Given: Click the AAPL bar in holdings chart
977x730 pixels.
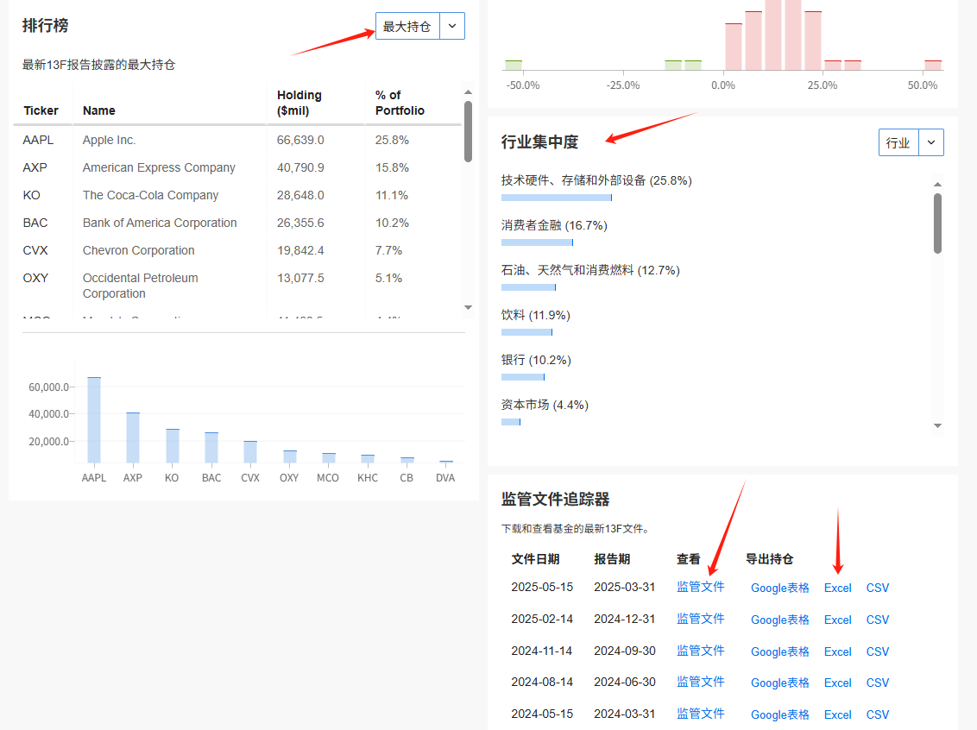Looking at the screenshot, I should [94, 420].
